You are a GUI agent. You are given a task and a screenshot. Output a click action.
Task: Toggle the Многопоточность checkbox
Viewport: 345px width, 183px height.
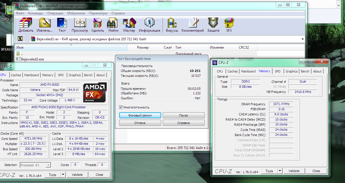click(121, 107)
